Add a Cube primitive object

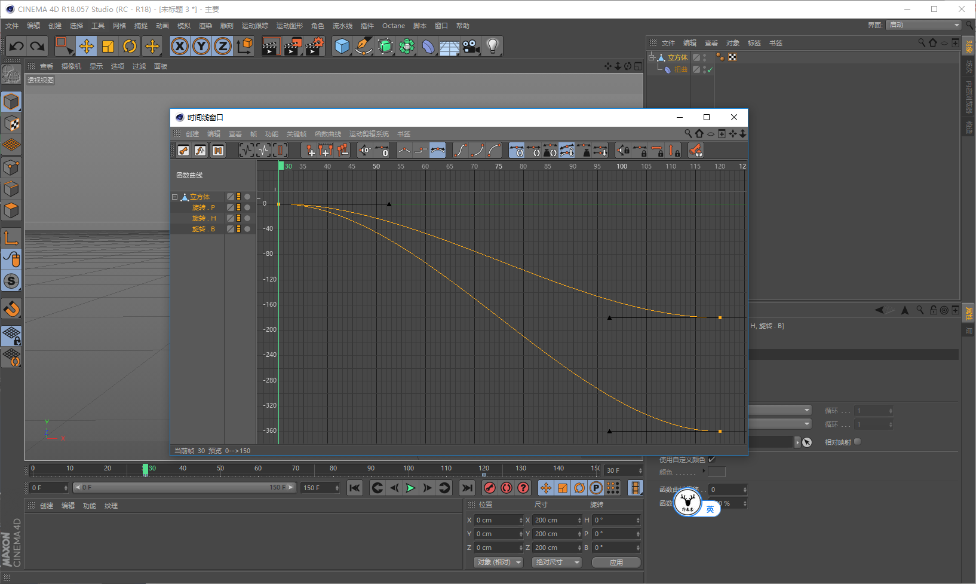coord(342,46)
